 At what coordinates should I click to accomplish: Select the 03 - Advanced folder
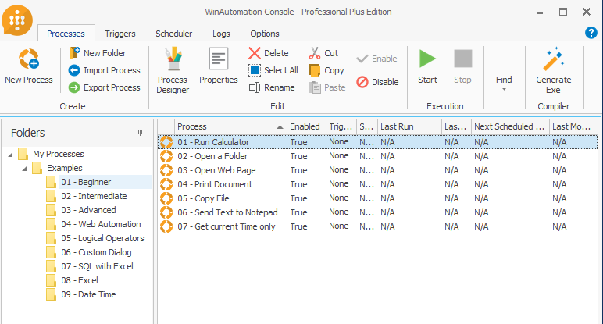(88, 210)
